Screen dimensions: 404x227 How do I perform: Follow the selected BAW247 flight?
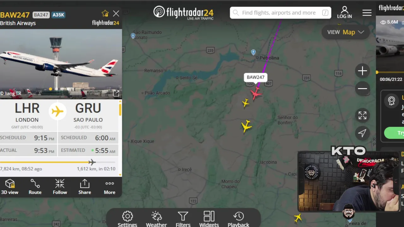pos(60,187)
